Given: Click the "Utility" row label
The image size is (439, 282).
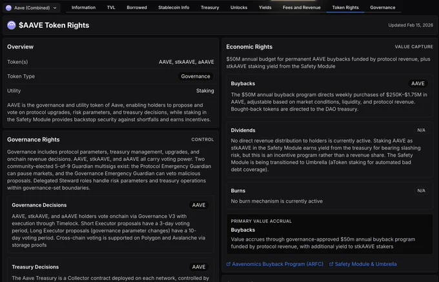Looking at the screenshot, I should click(x=14, y=90).
